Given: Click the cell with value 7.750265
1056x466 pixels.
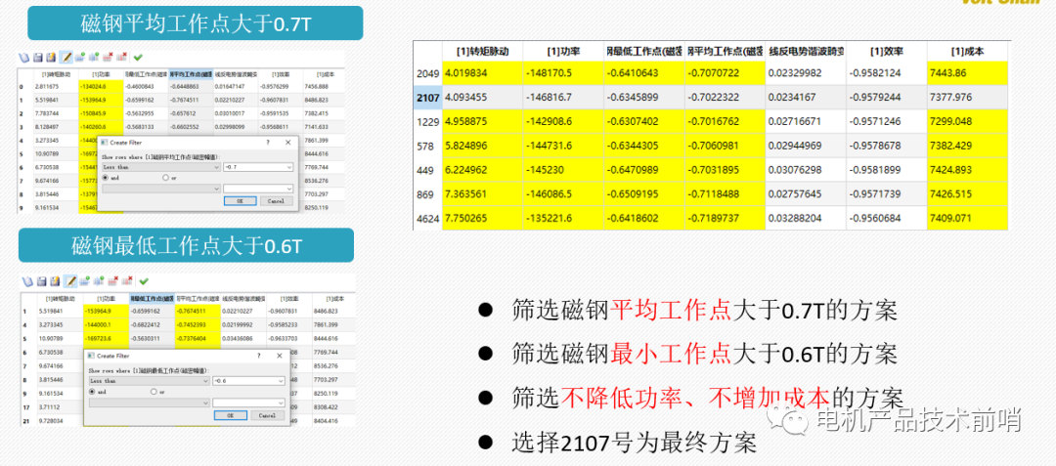Looking at the screenshot, I should [x=482, y=219].
